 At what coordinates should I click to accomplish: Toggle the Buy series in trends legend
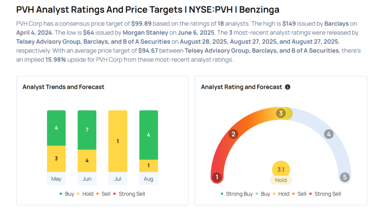tap(67, 194)
